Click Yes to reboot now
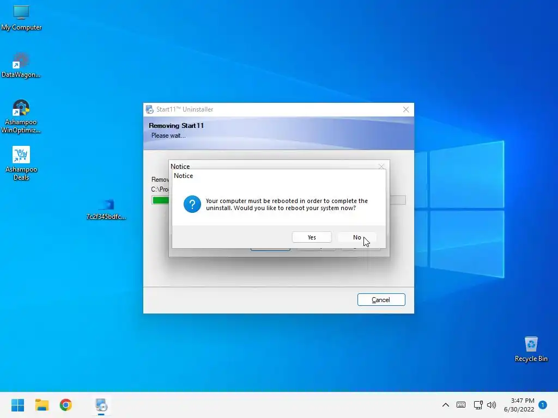This screenshot has height=418, width=558. [x=312, y=237]
